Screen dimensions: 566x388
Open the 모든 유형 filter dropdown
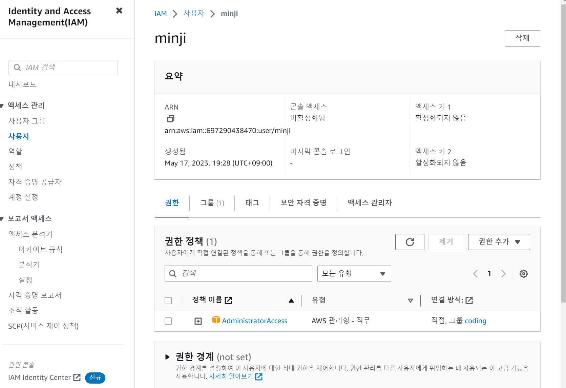point(354,274)
